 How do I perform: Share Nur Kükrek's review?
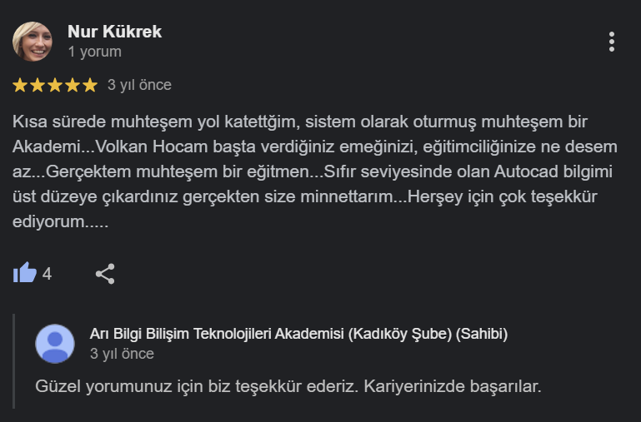click(105, 273)
